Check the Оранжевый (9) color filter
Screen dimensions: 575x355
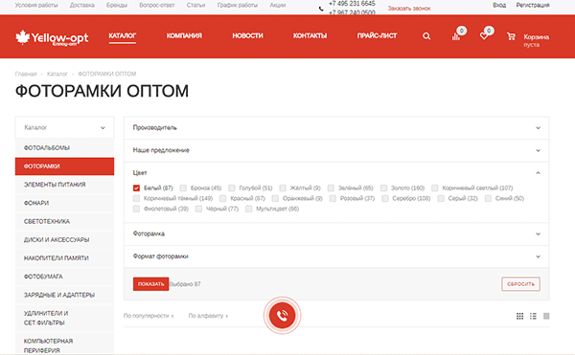pyautogui.click(x=275, y=198)
